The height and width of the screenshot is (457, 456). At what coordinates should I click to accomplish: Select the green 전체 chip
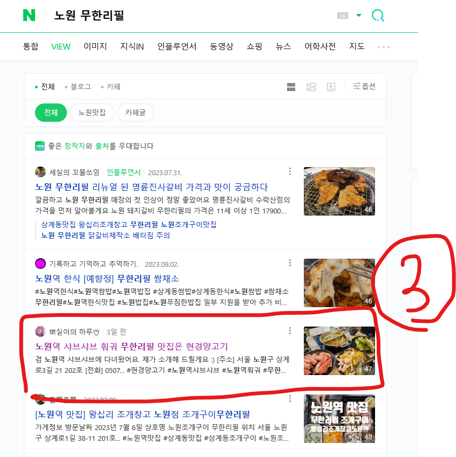pos(51,113)
